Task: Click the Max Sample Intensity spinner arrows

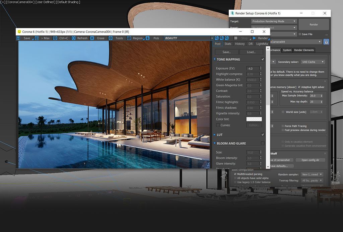Action: point(321,96)
